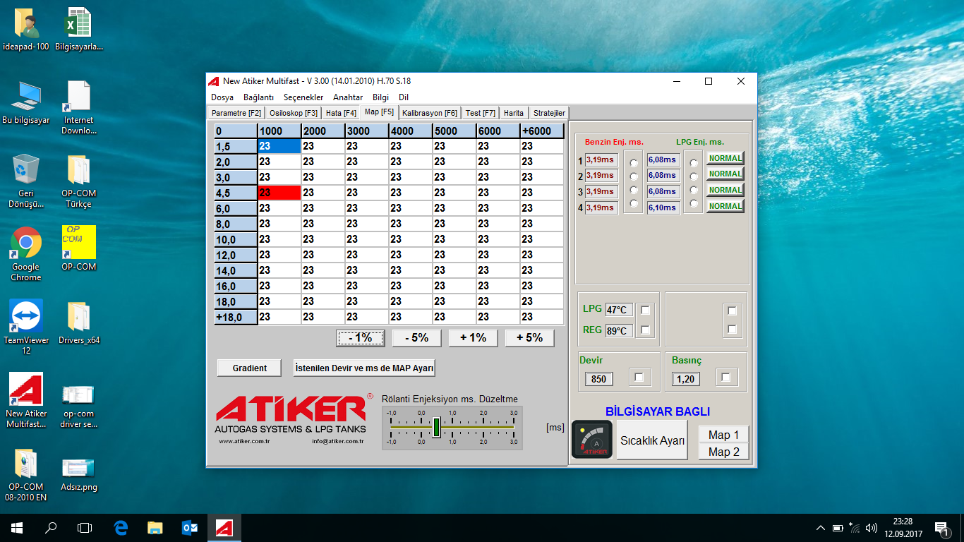The width and height of the screenshot is (964, 542).
Task: Click the +18,0 row header
Action: [x=236, y=318]
